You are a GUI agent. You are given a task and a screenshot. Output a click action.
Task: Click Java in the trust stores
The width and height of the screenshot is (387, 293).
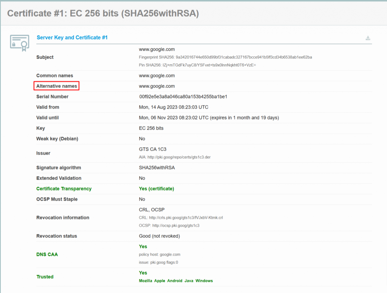click(189, 281)
